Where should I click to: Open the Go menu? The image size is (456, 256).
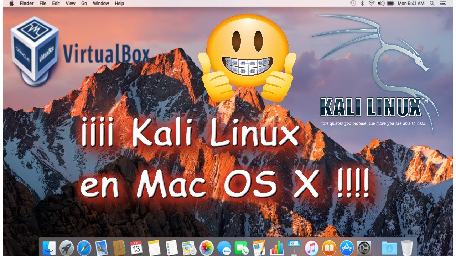pos(84,3)
